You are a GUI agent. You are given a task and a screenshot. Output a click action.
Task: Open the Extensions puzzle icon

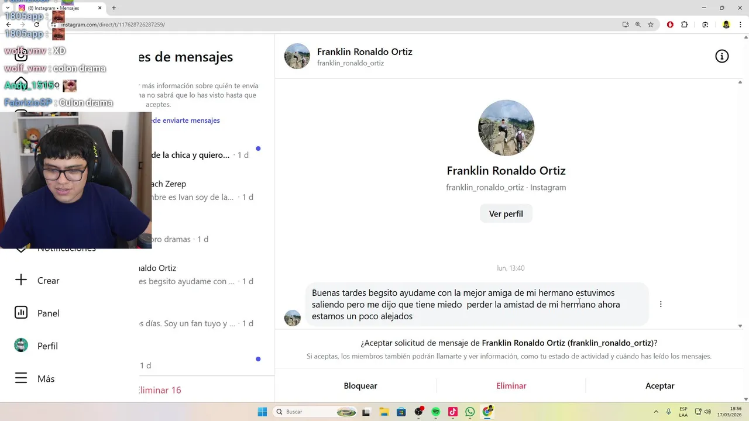685,25
